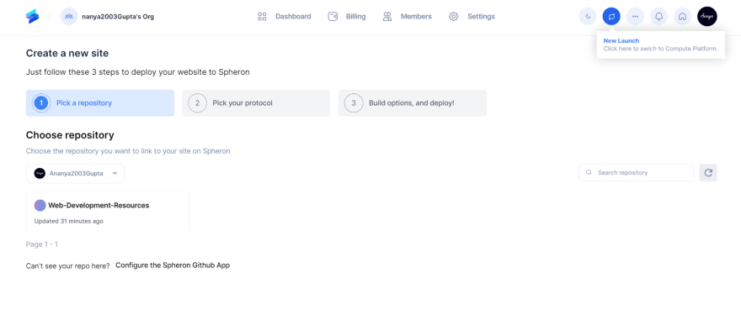The width and height of the screenshot is (741, 331).
Task: Open notifications bell icon
Action: 658,17
